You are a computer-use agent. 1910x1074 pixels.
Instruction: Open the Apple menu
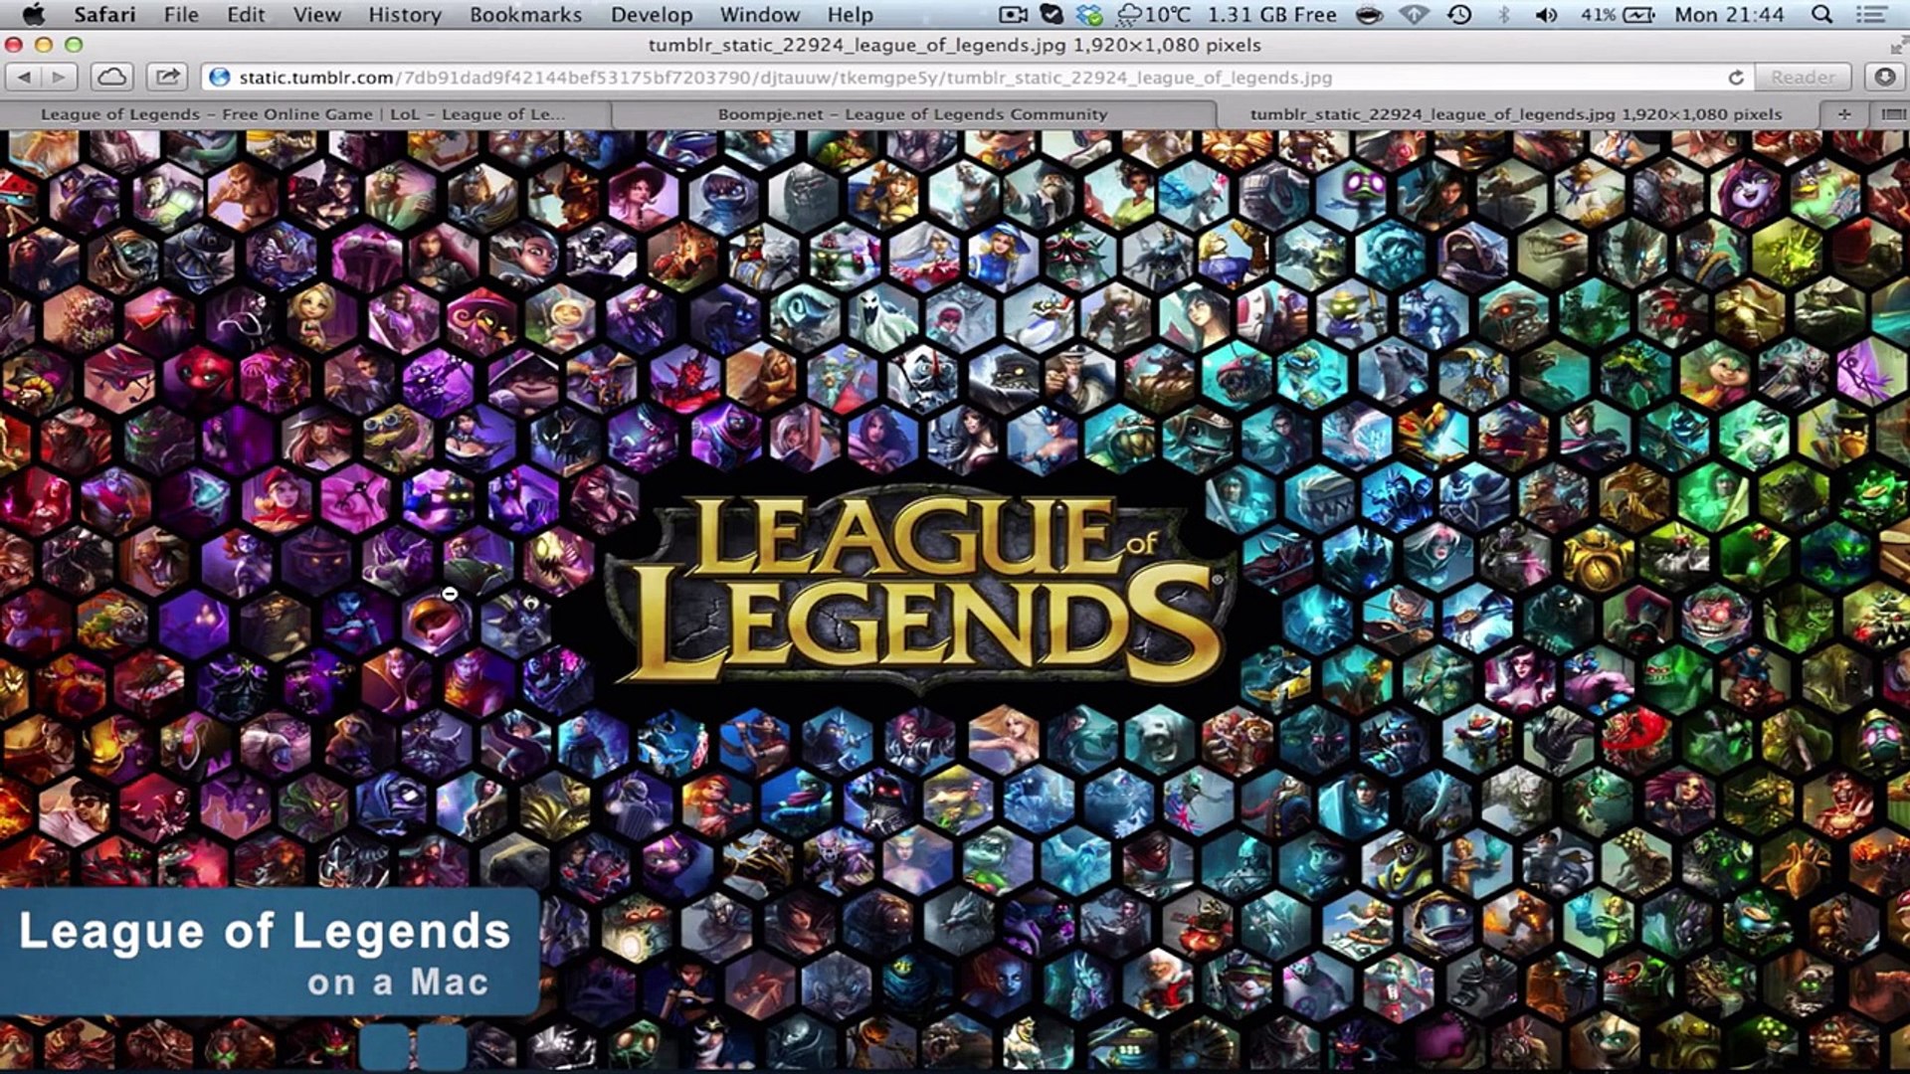point(33,14)
